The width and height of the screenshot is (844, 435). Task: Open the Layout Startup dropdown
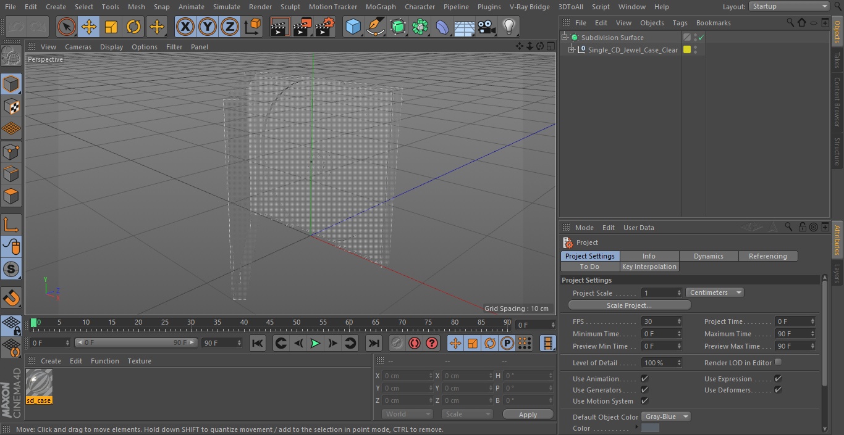[x=789, y=6]
